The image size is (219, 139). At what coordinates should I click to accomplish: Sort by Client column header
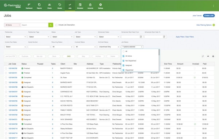point(63,64)
